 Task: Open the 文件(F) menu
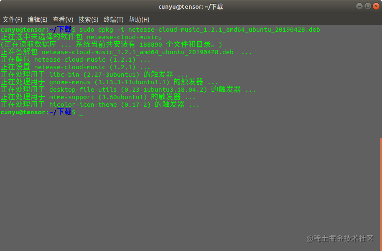tap(13, 20)
